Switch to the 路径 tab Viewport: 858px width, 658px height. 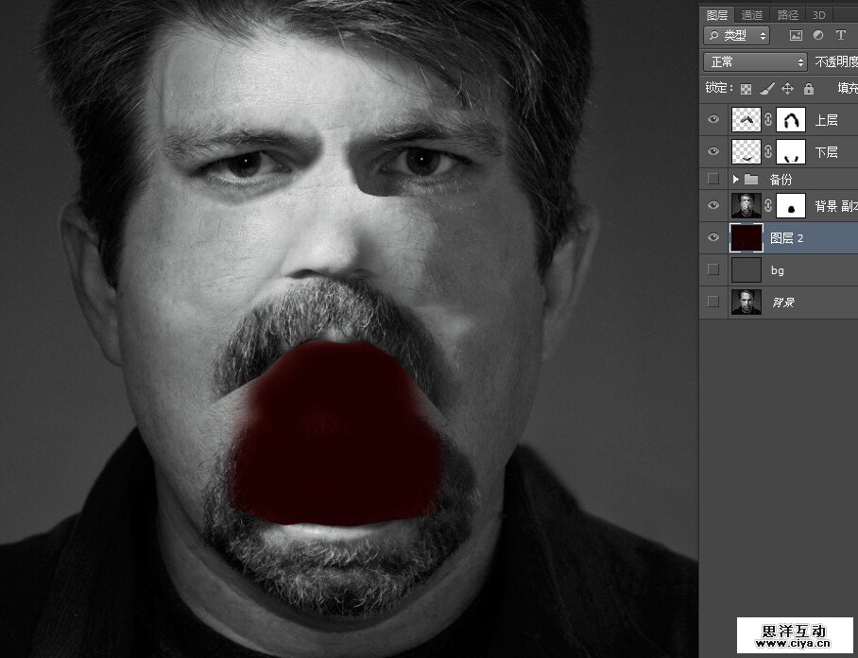(787, 14)
